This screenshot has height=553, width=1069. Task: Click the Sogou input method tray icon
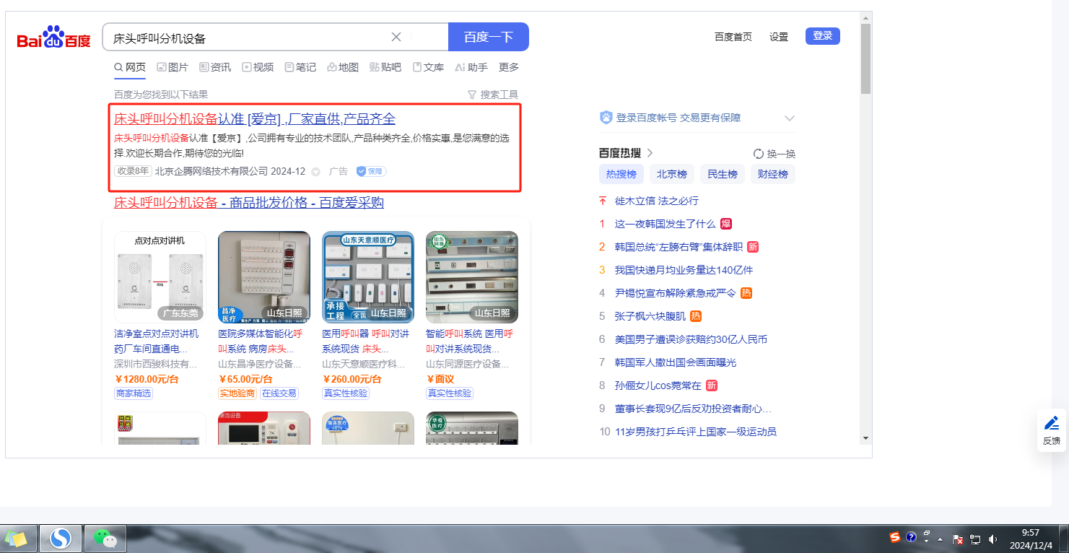895,537
